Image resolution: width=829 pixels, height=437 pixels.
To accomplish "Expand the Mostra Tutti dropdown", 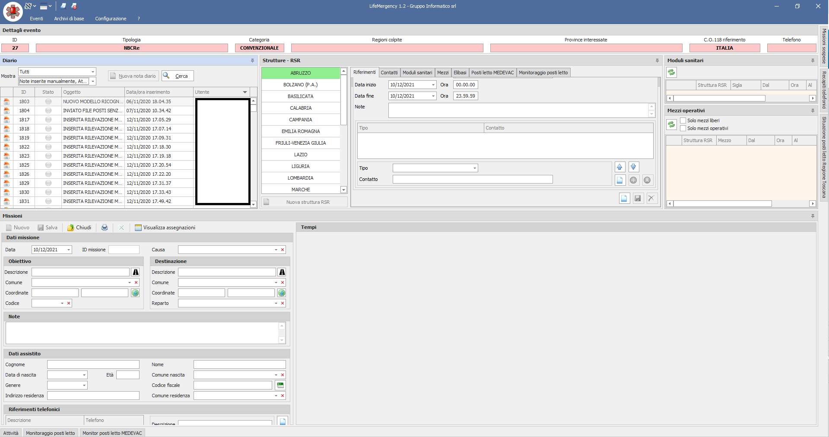I will (92, 72).
